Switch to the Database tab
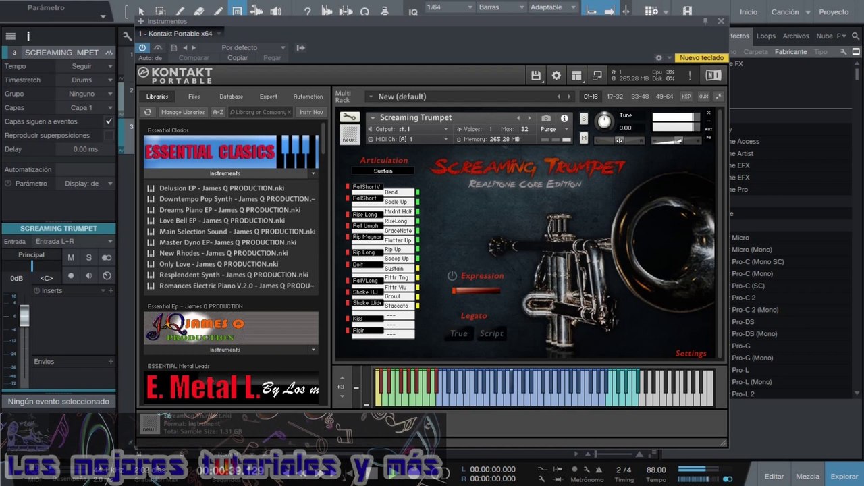Screen dimensions: 864x486 [x=231, y=97]
